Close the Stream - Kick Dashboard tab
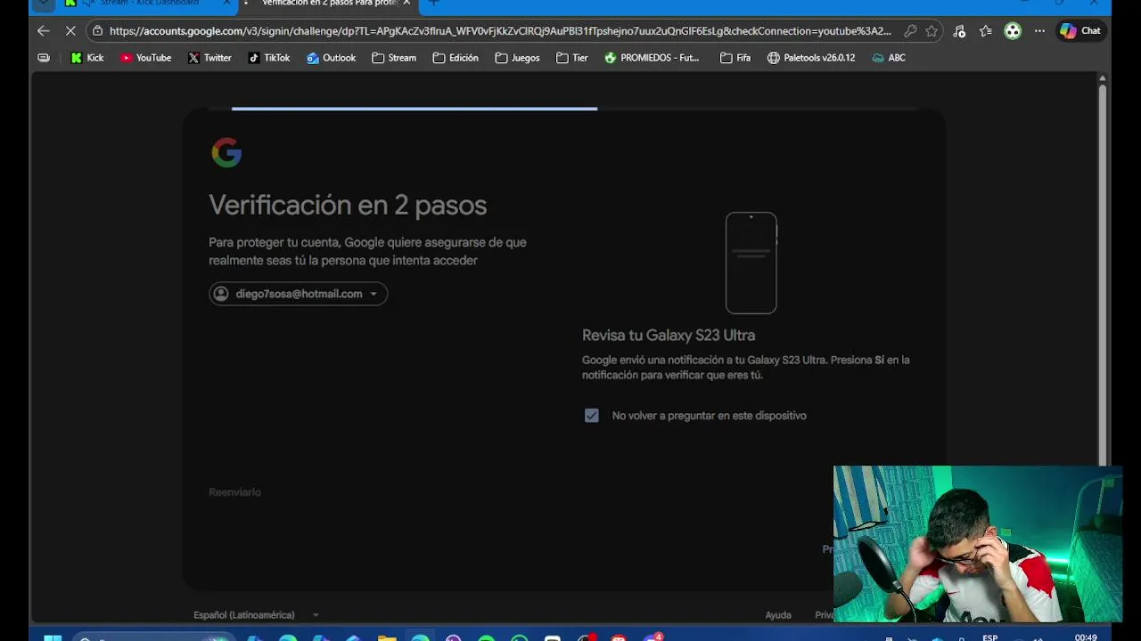 [226, 4]
